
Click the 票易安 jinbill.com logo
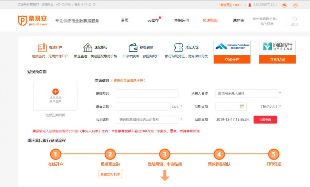pyautogui.click(x=33, y=21)
